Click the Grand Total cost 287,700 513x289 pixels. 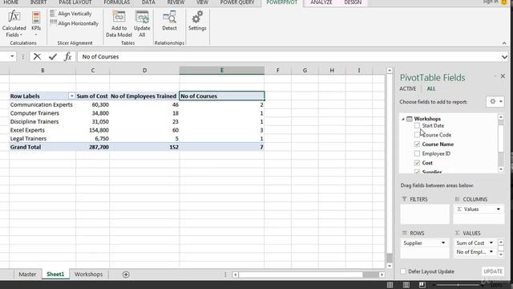tap(99, 147)
